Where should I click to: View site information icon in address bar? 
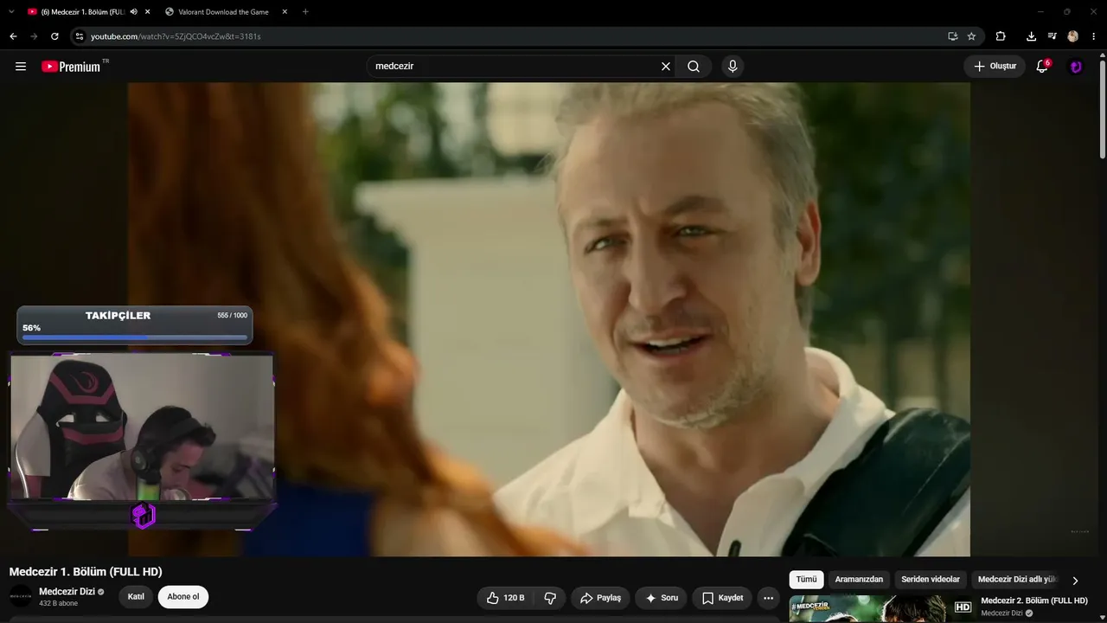pyautogui.click(x=80, y=36)
